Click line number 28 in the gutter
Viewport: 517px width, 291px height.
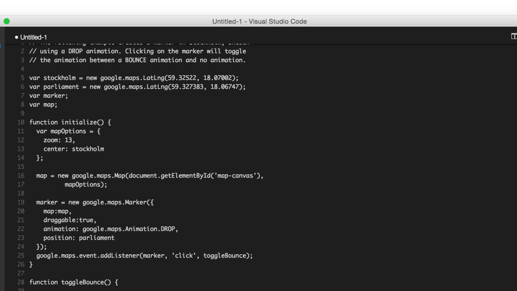(21, 283)
